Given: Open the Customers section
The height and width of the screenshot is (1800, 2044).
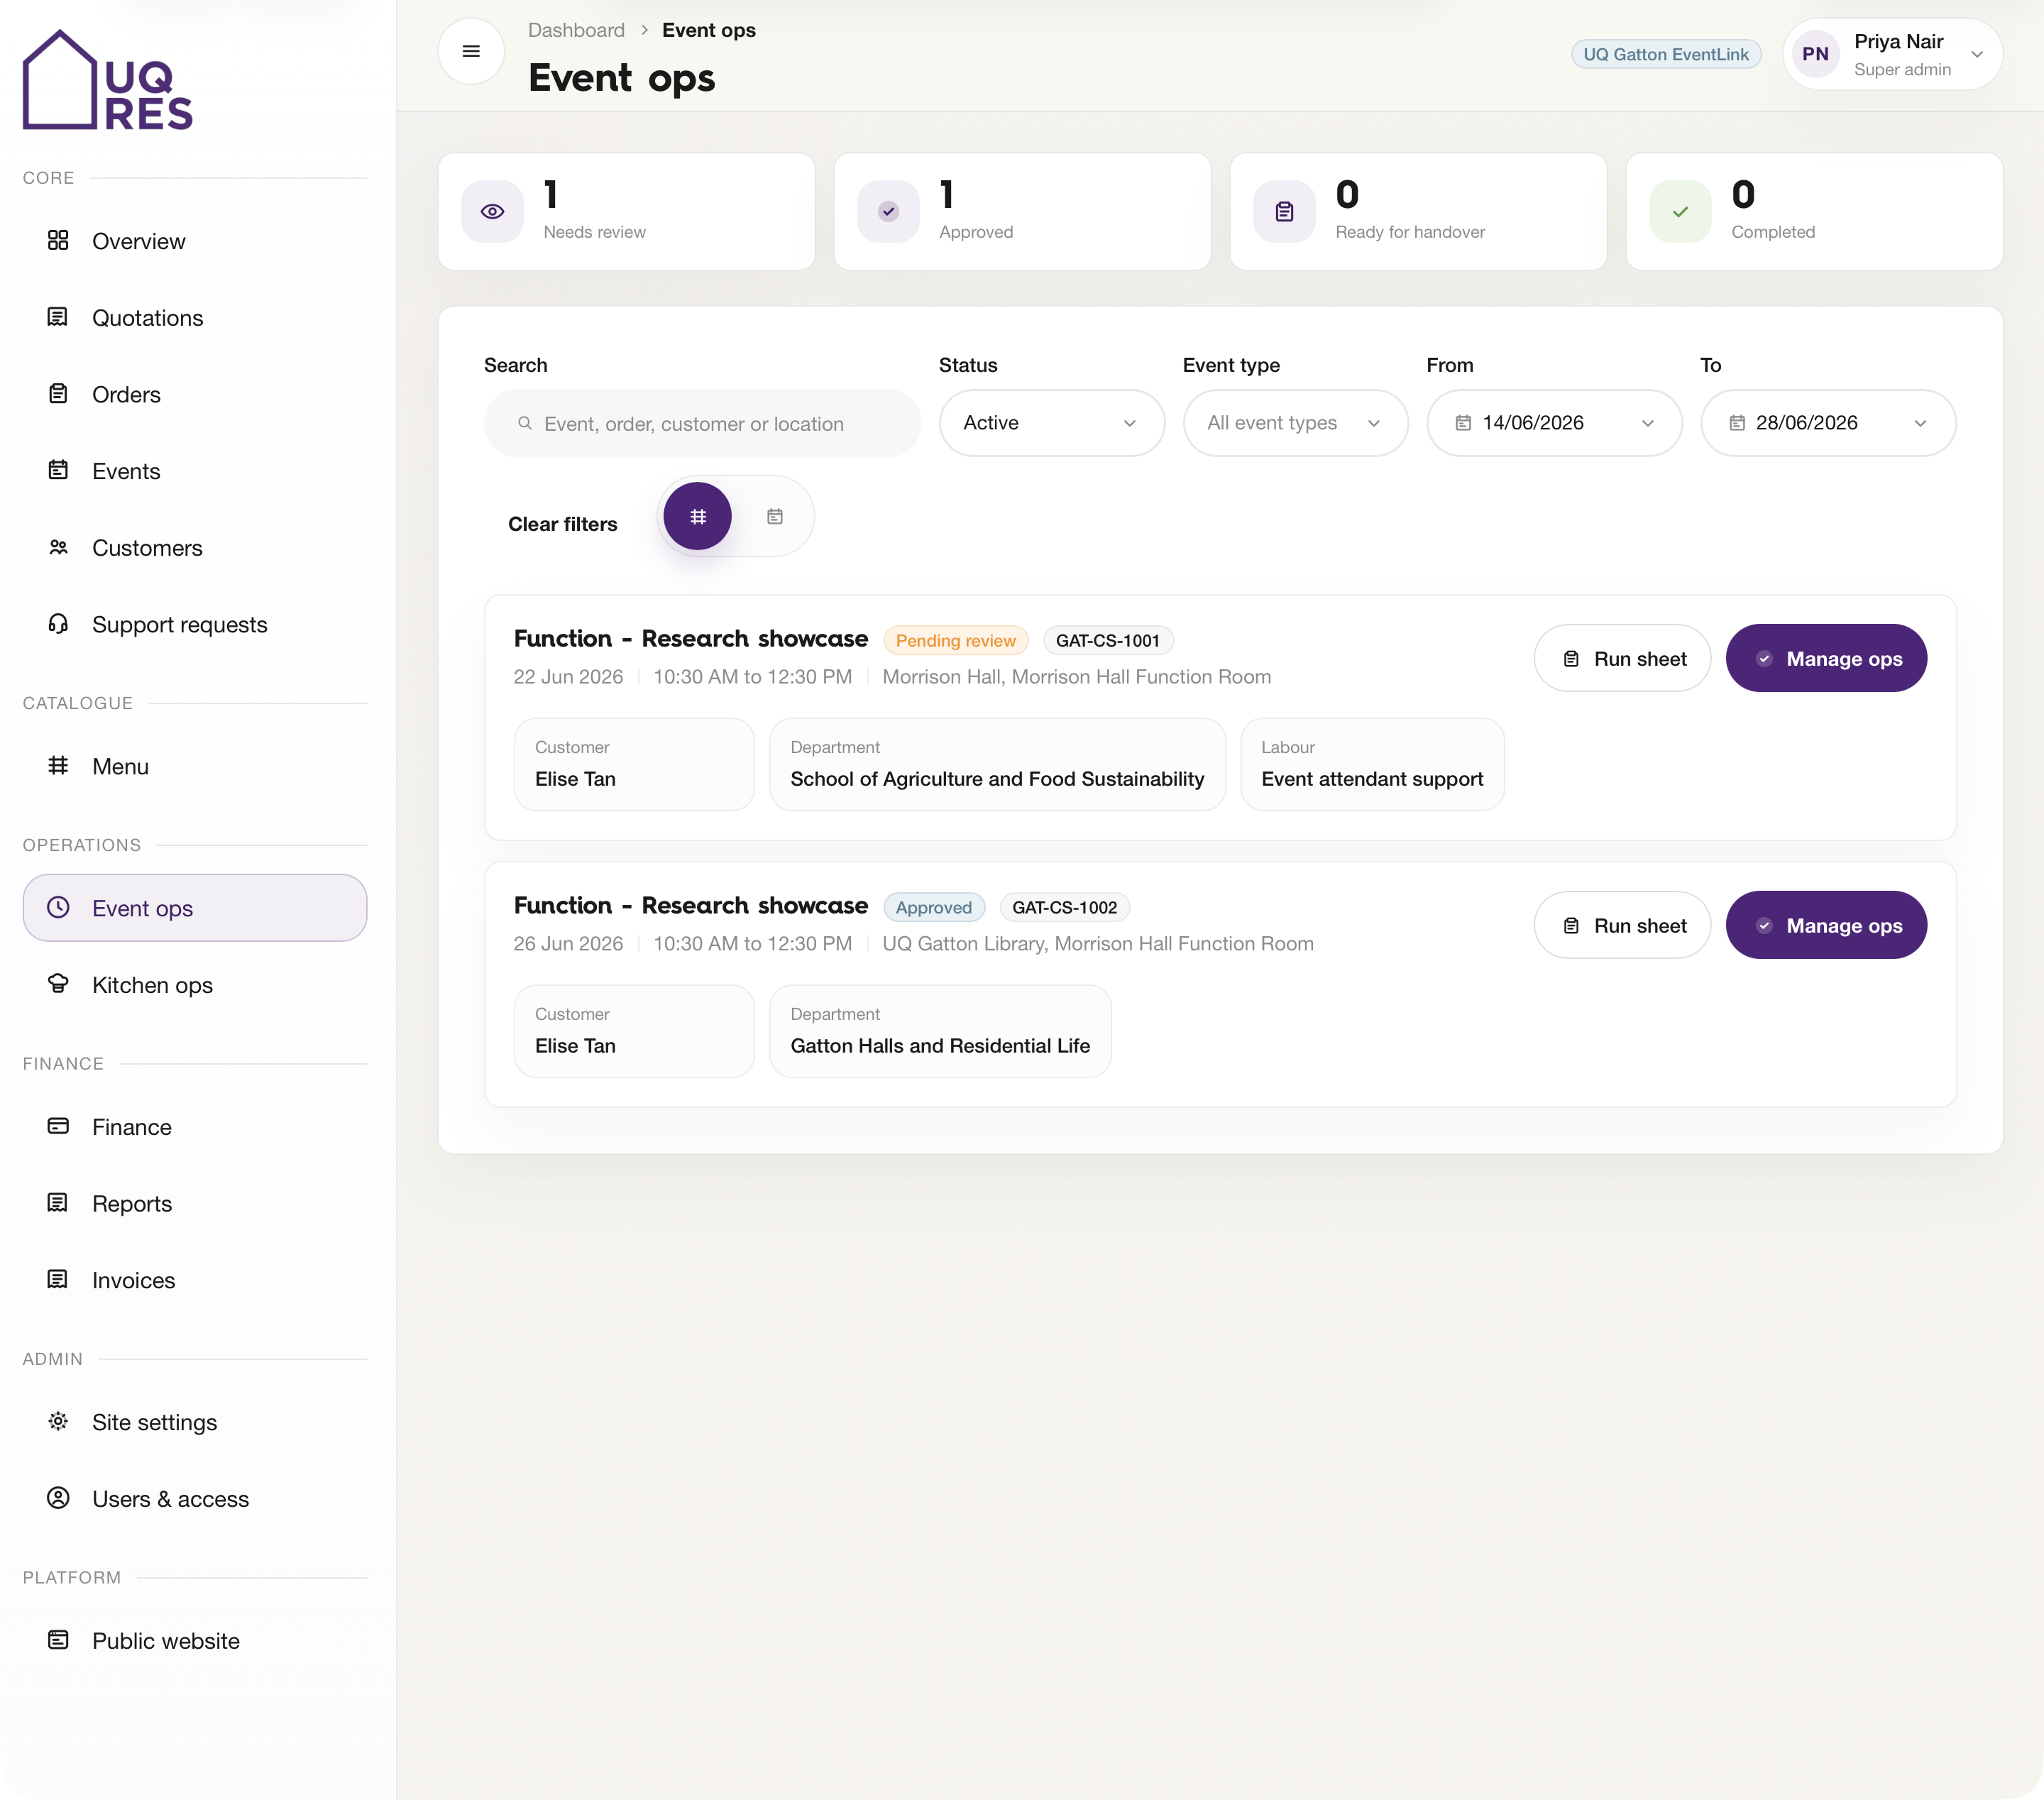Looking at the screenshot, I should coord(195,548).
